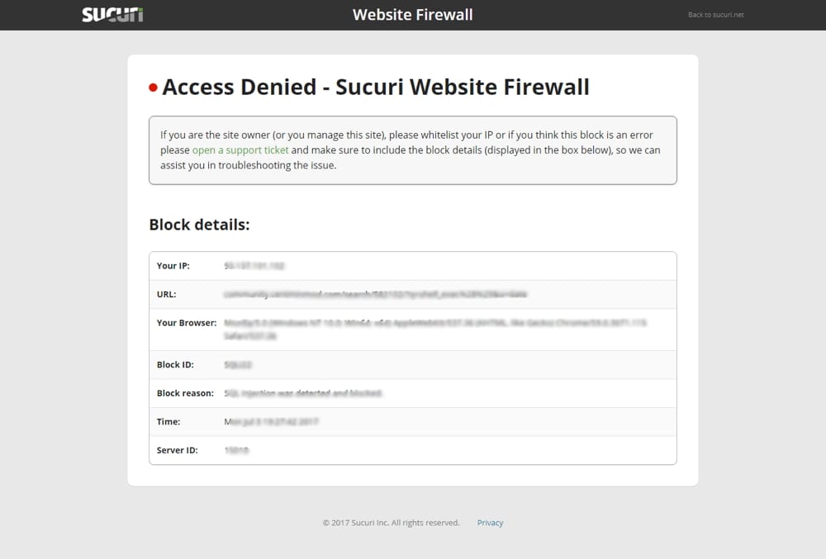Screen dimensions: 826x559
Task: Click the Access Denied - Sucuri Website Firewall heading
Action: (x=376, y=87)
